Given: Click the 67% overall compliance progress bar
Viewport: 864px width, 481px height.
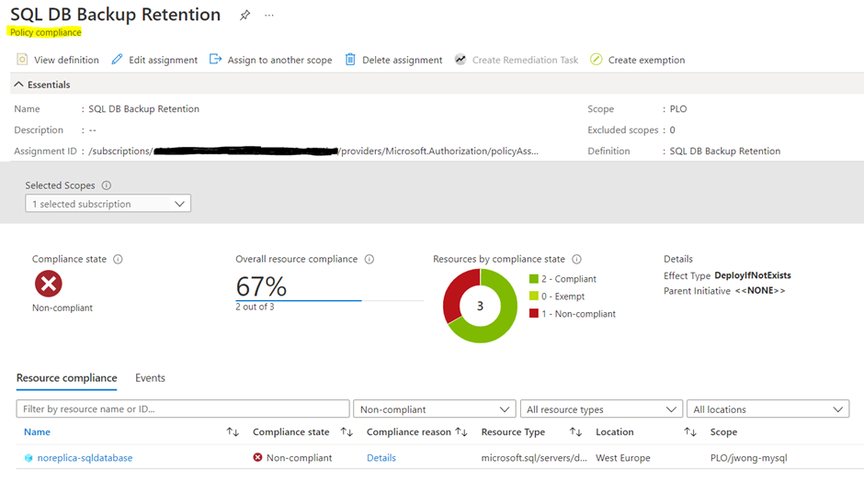Looking at the screenshot, I should [329, 300].
